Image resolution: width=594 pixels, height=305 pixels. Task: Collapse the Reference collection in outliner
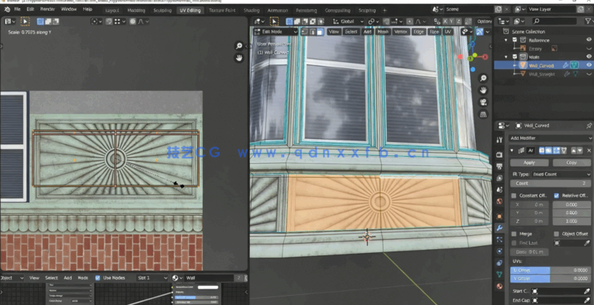(x=505, y=40)
